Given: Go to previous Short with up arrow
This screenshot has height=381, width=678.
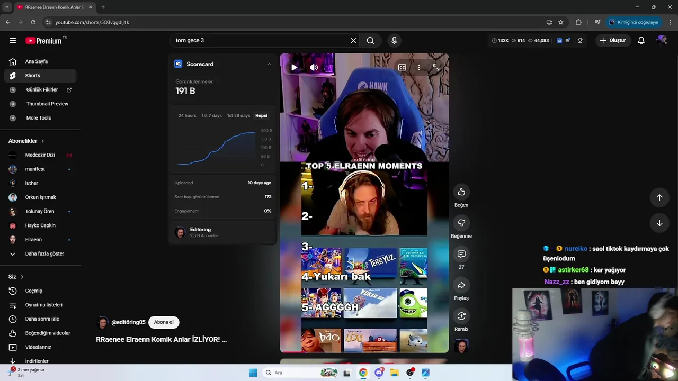Looking at the screenshot, I should pyautogui.click(x=659, y=197).
